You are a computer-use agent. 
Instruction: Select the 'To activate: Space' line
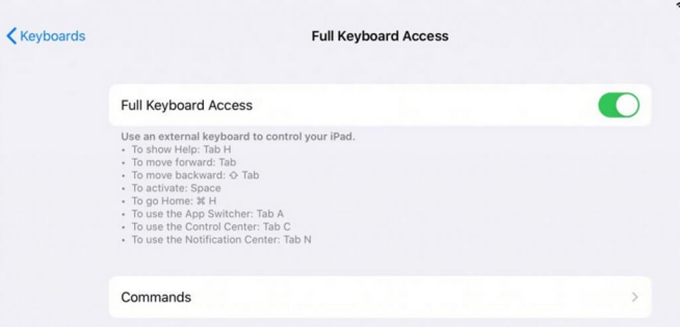(176, 188)
